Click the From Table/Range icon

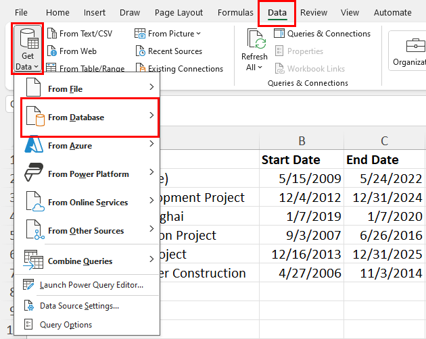click(x=51, y=68)
